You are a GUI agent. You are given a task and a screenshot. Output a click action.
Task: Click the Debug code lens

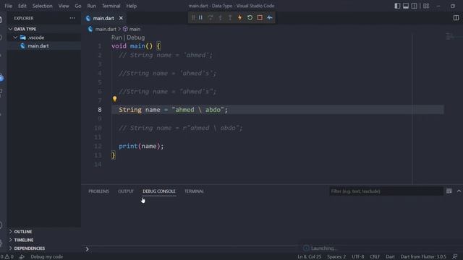coord(136,38)
